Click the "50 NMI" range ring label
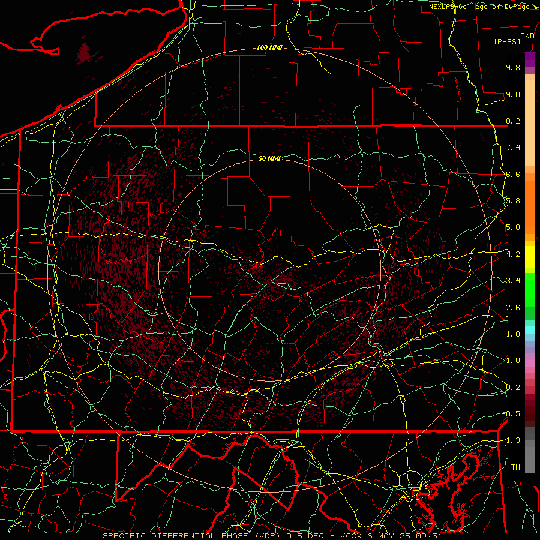Screen dimensions: 540x540 tap(269, 158)
